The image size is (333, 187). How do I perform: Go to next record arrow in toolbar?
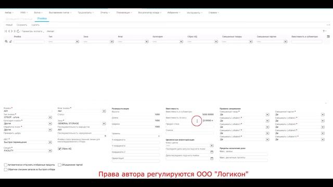point(12,31)
